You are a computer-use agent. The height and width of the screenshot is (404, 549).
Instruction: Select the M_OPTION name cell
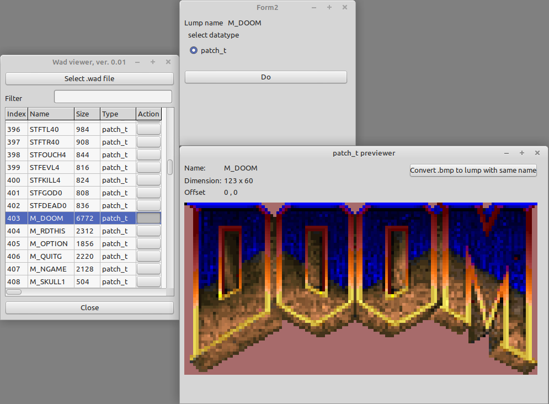click(51, 243)
